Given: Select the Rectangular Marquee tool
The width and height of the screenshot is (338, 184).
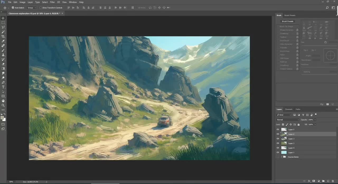Looking at the screenshot, I should tap(3, 23).
